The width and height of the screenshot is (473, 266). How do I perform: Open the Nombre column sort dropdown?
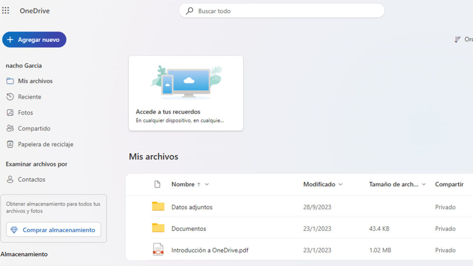[x=207, y=184]
